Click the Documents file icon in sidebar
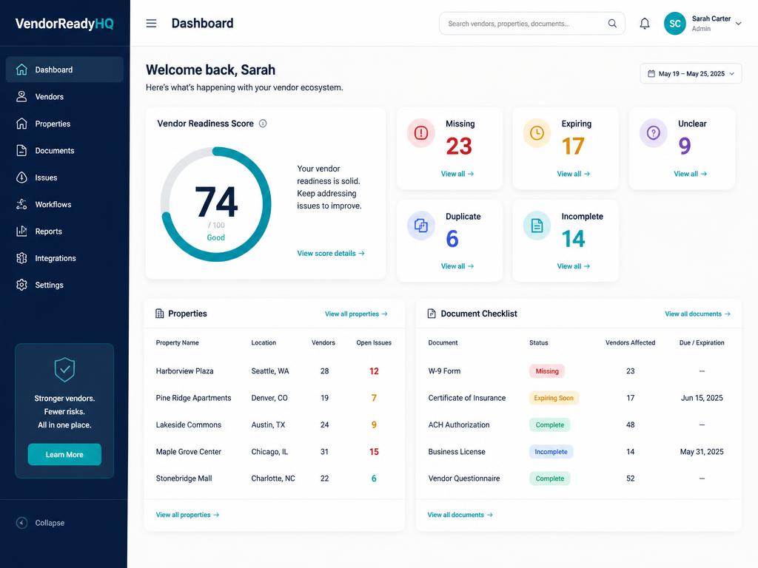758x568 pixels. [21, 150]
